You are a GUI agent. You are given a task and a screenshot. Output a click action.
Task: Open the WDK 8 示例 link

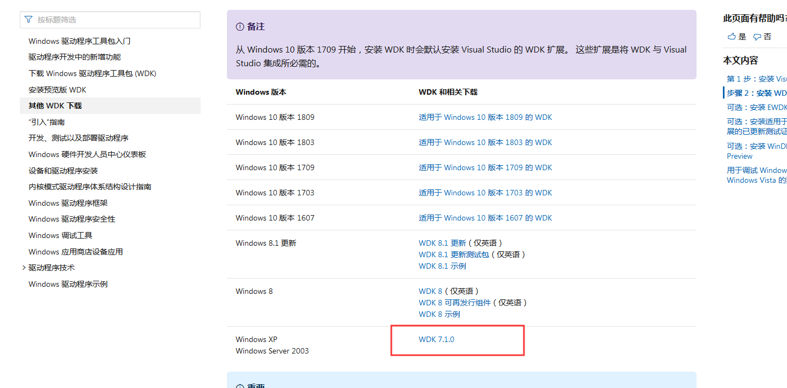tap(439, 314)
